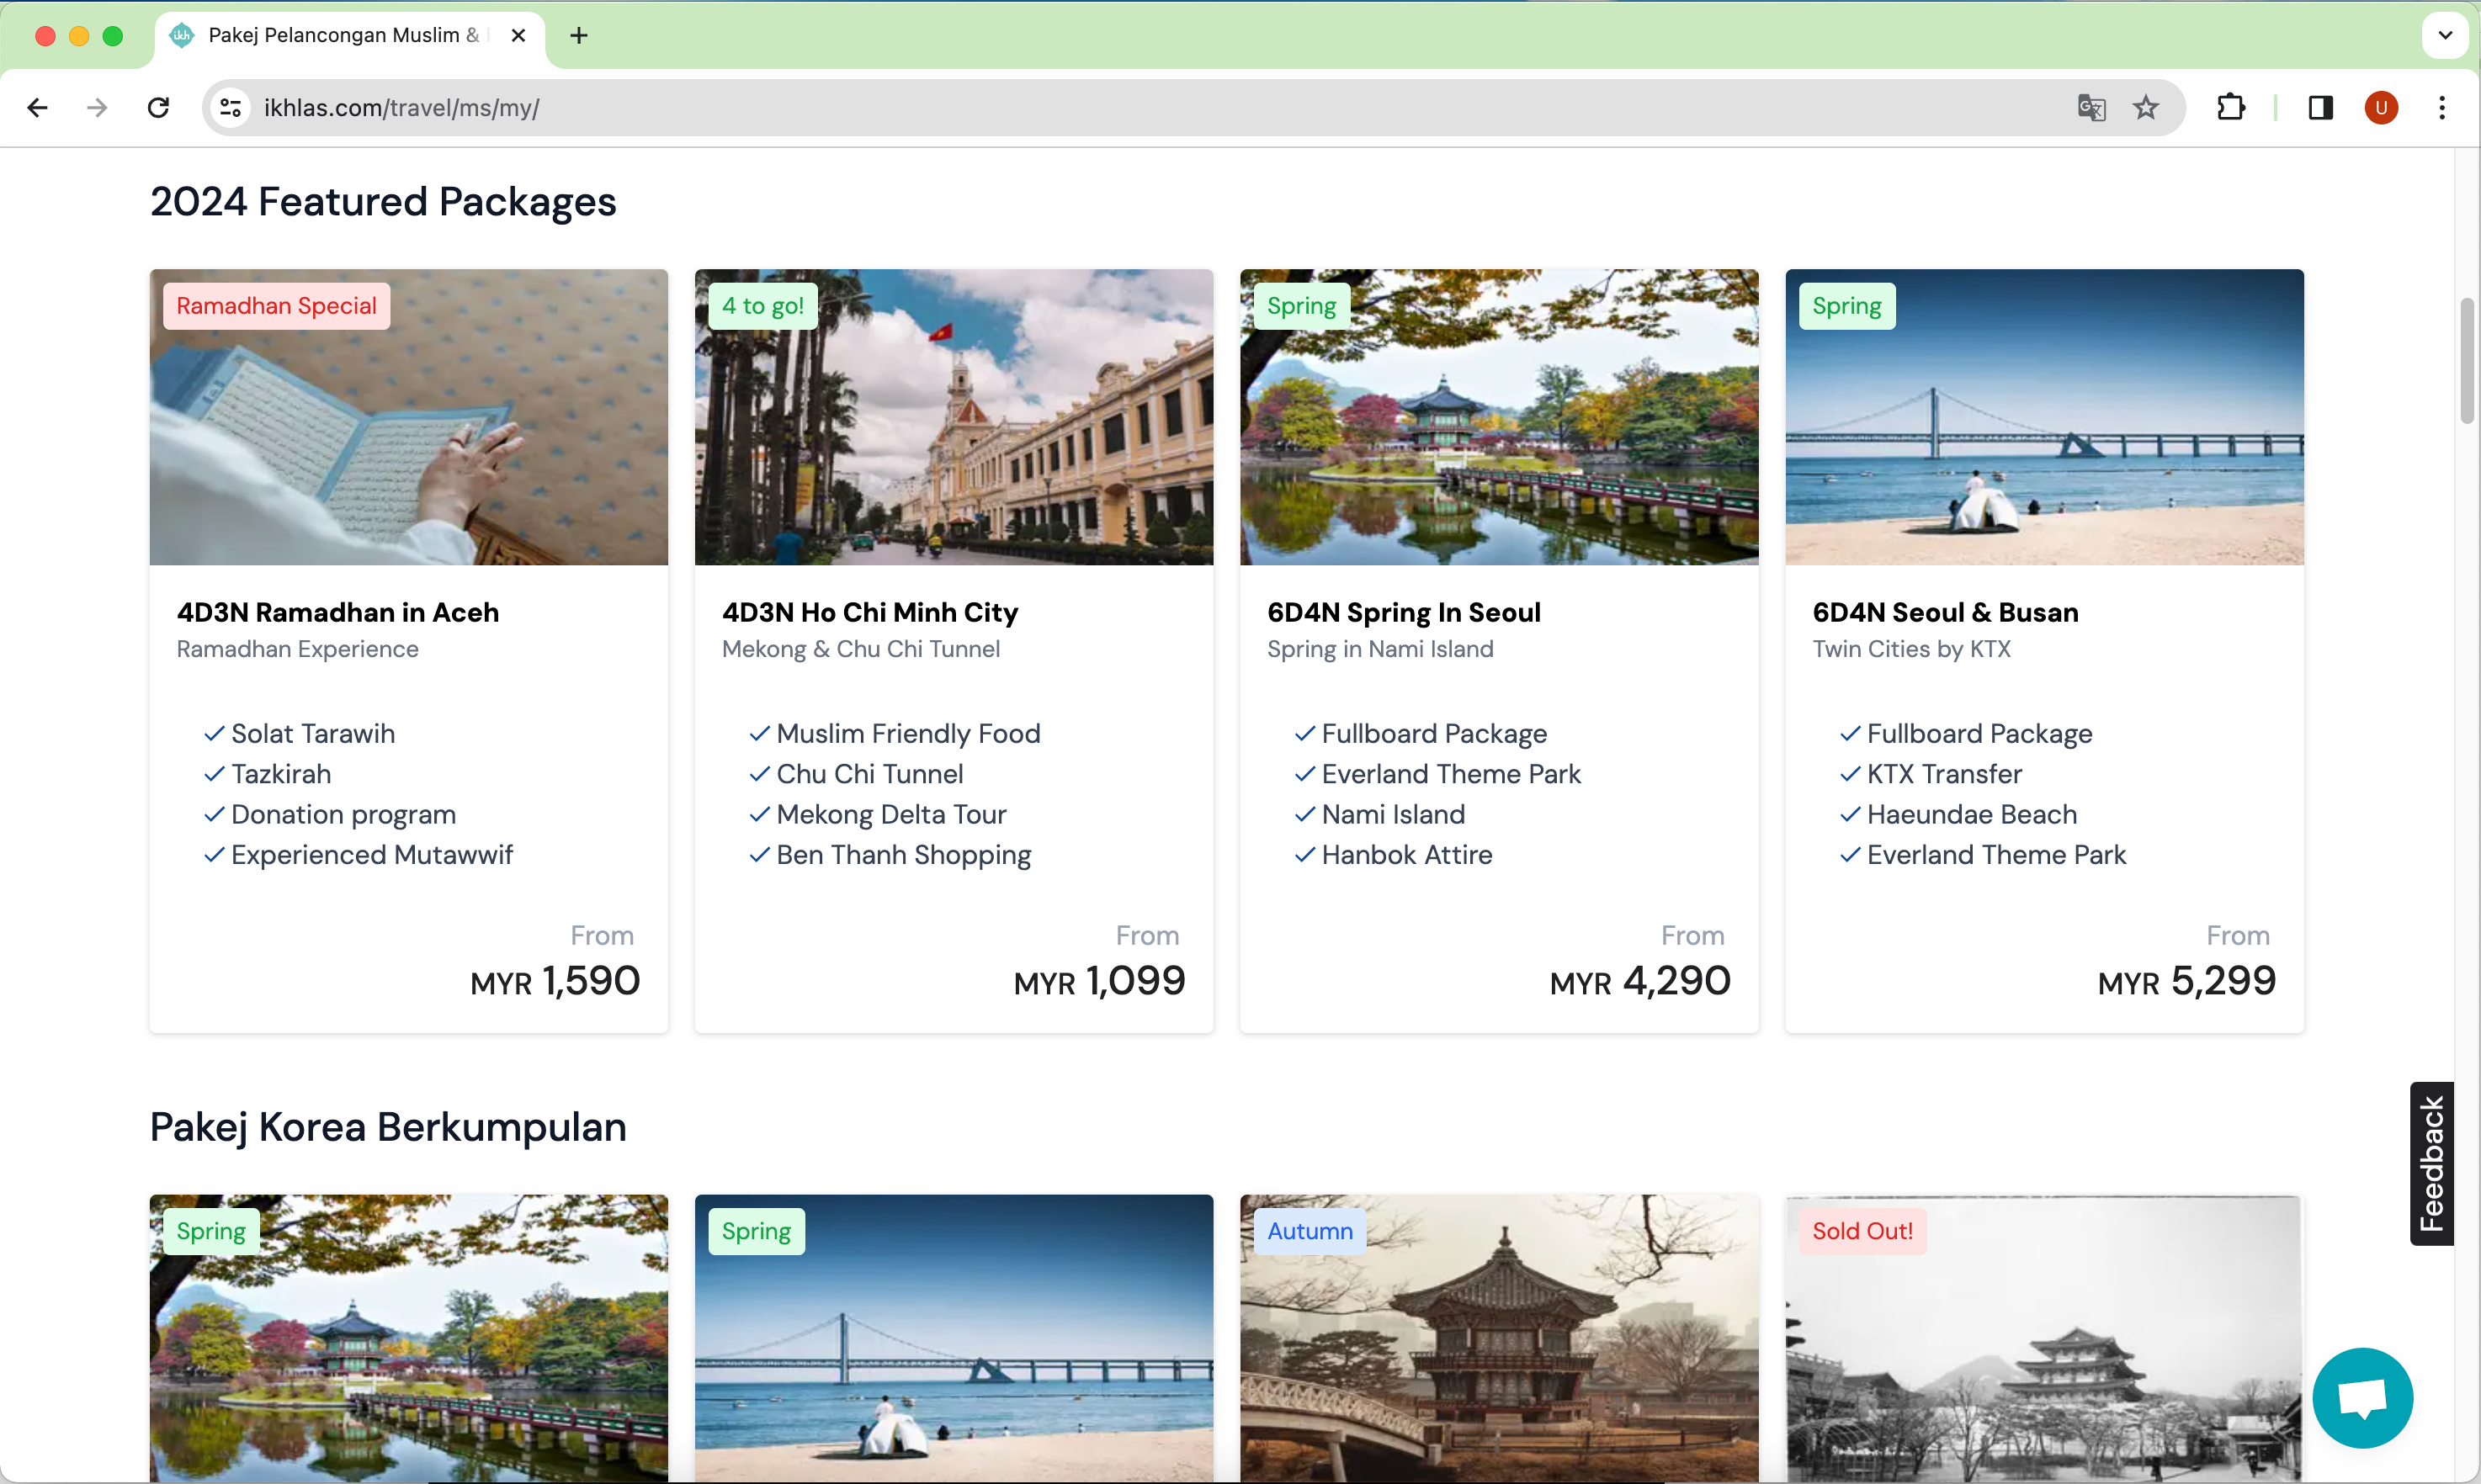Click the Spring in Nami Island subtitle
Image resolution: width=2481 pixels, height=1484 pixels.
pyautogui.click(x=1379, y=649)
